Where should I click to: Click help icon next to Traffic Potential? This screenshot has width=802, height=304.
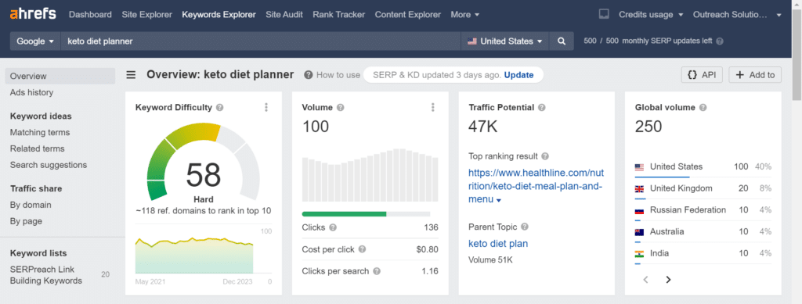point(542,108)
